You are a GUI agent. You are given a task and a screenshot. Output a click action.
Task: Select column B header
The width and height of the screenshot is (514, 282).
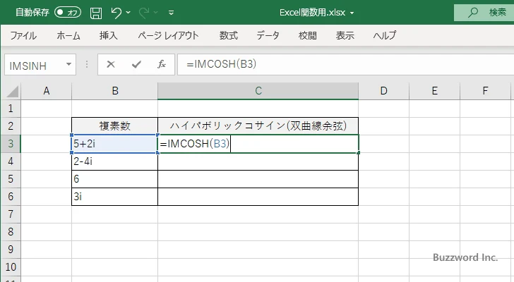click(114, 91)
